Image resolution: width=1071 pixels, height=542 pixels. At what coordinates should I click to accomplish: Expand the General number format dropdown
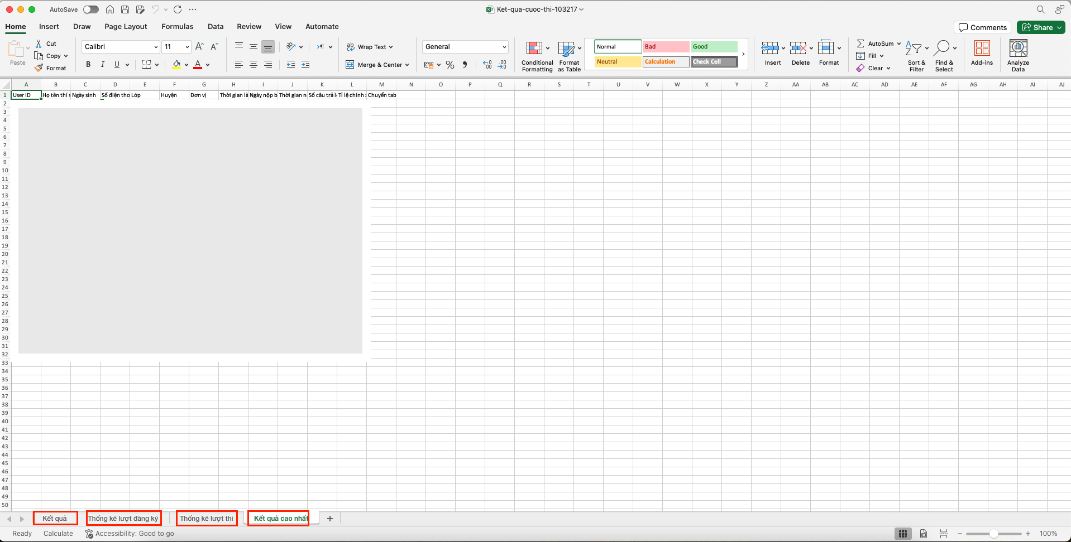click(x=504, y=47)
